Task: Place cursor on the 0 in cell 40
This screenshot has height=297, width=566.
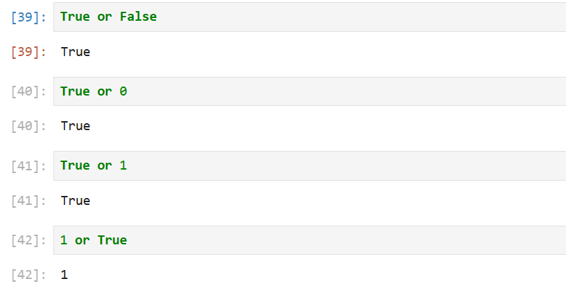Action: pyautogui.click(x=123, y=91)
